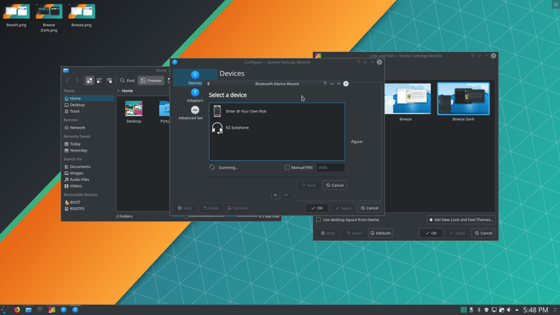This screenshot has height=315, width=560.
Task: Open the Breeze.png desktop file
Action: point(81,15)
